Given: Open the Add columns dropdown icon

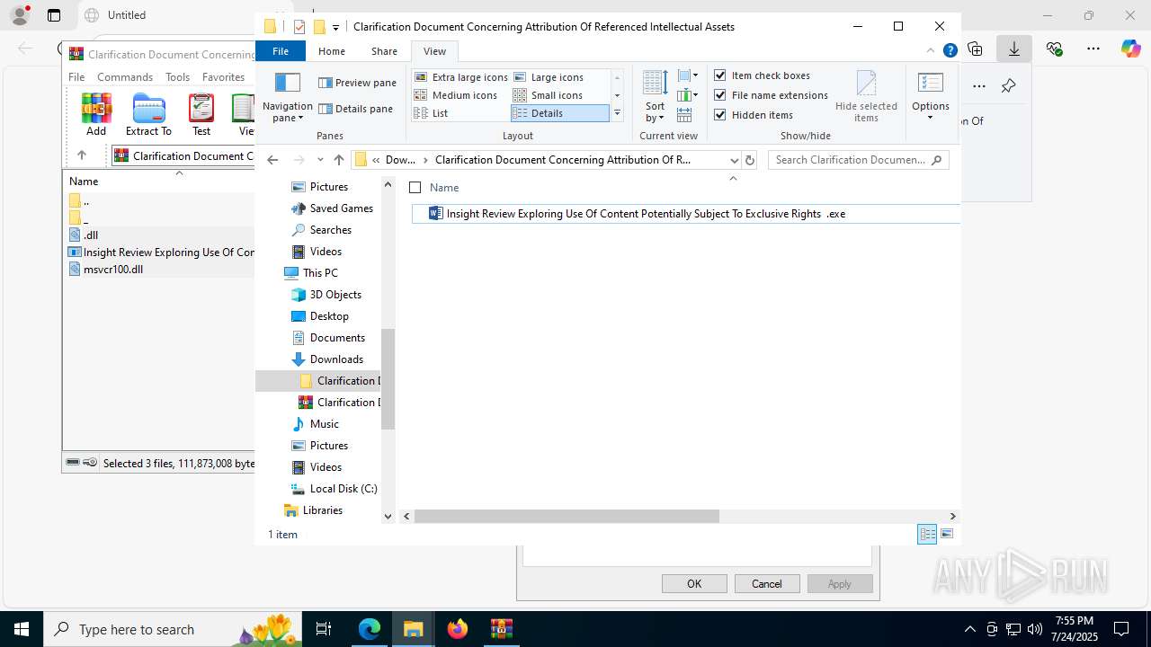Looking at the screenshot, I should click(688, 95).
